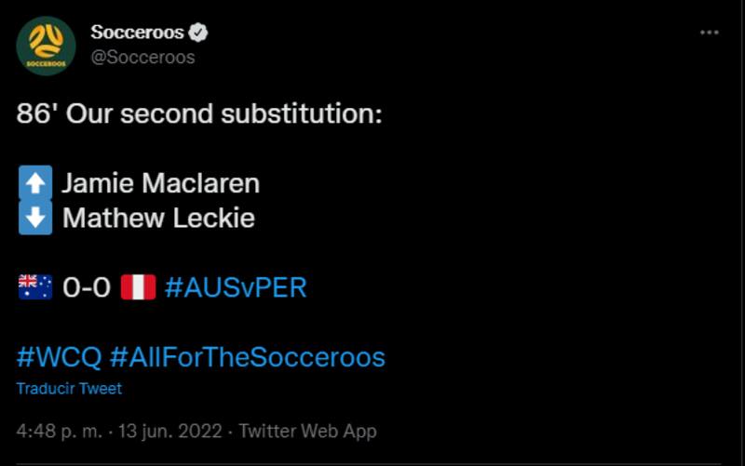This screenshot has width=745, height=466.
Task: Click the down arrow emoji beside Mathew Leckie
Action: pos(35,219)
